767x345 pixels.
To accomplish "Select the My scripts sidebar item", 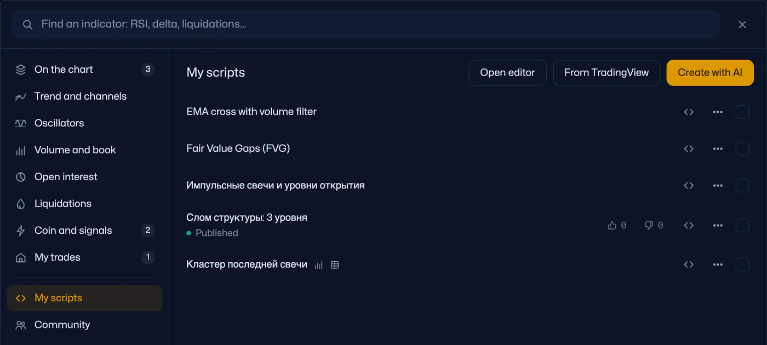I will tap(84, 298).
